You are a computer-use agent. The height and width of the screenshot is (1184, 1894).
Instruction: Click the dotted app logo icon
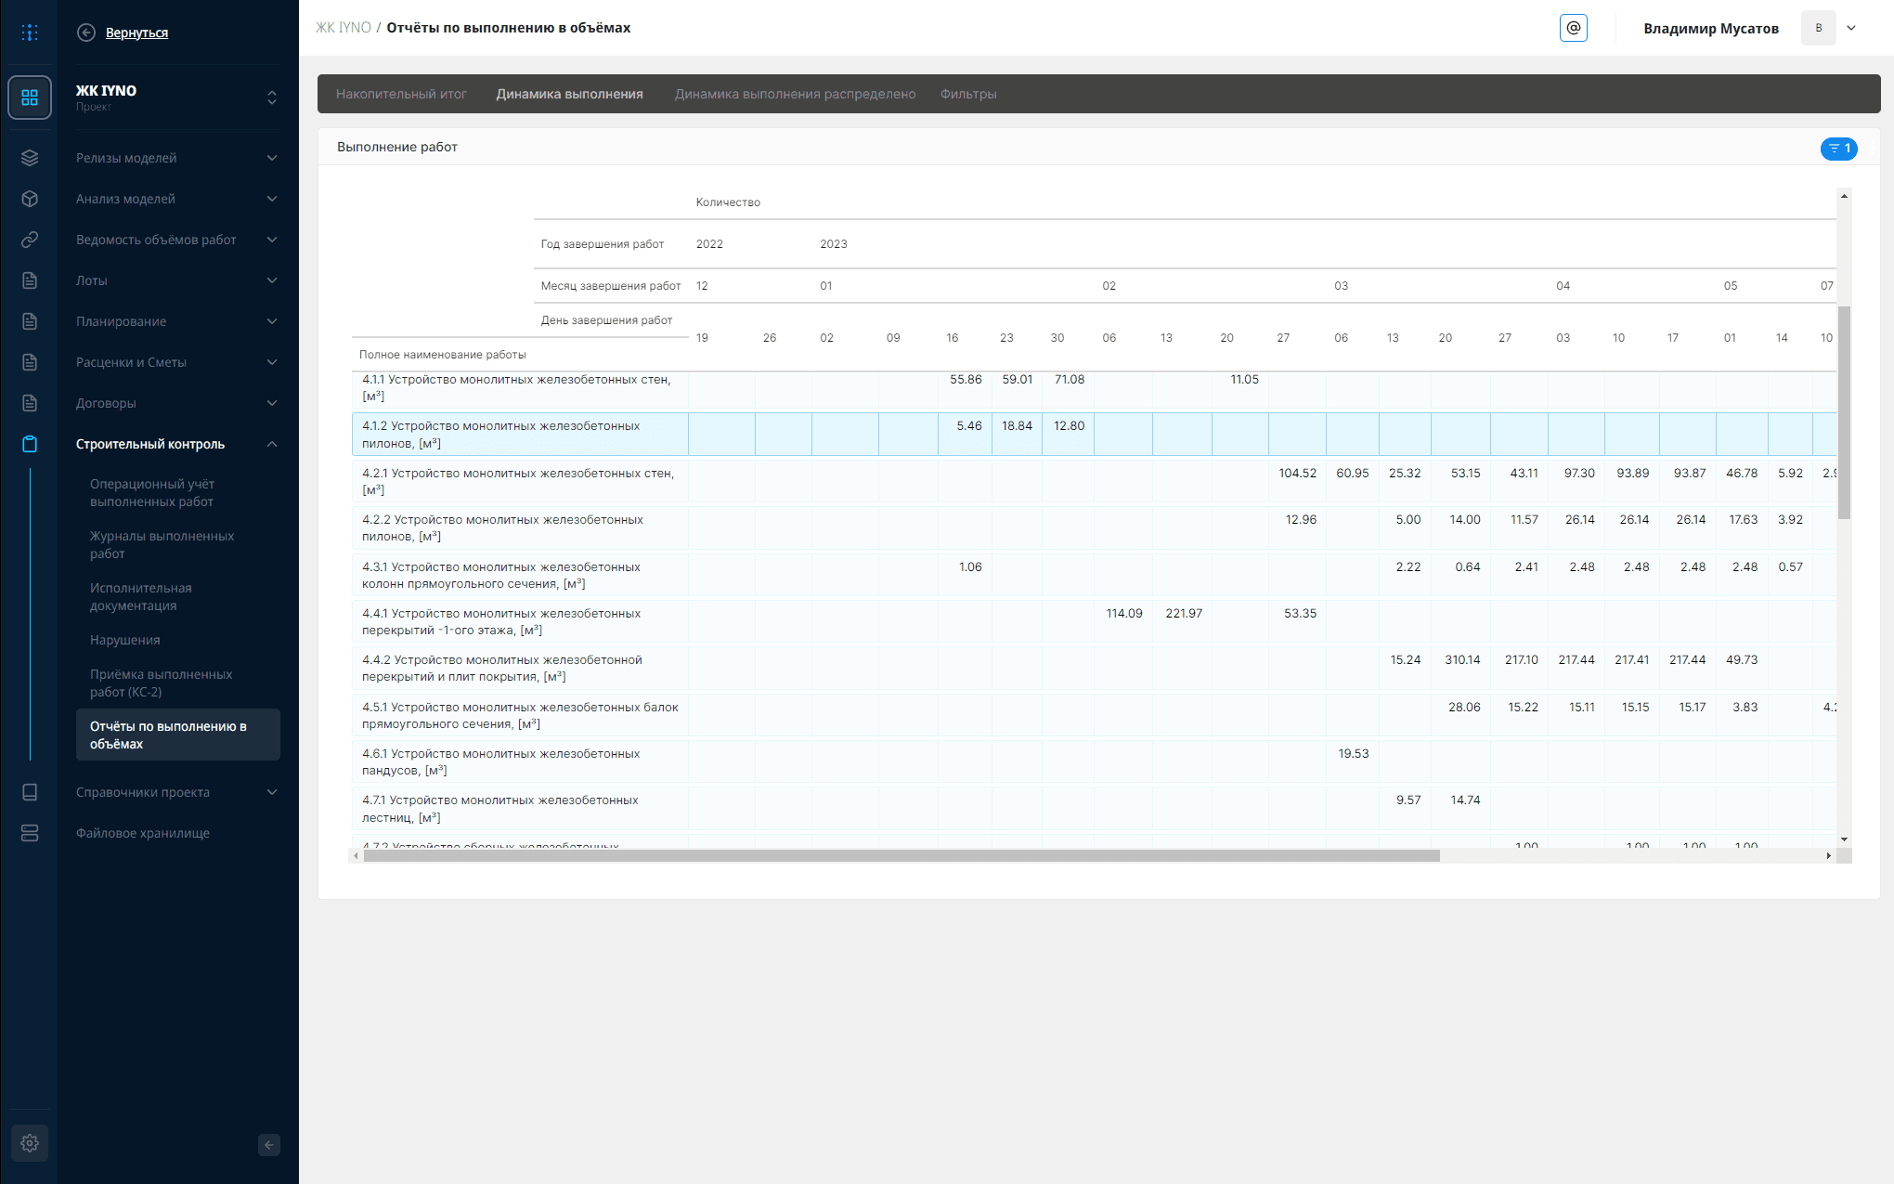[30, 33]
